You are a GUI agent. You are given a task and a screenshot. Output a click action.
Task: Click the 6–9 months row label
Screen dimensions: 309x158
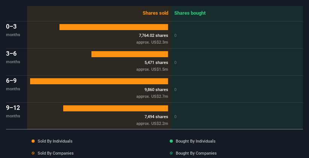pyautogui.click(x=13, y=84)
